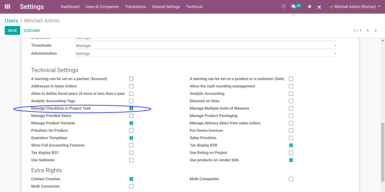
Task: Uncheck Tax display B2B
Action: pos(291,145)
